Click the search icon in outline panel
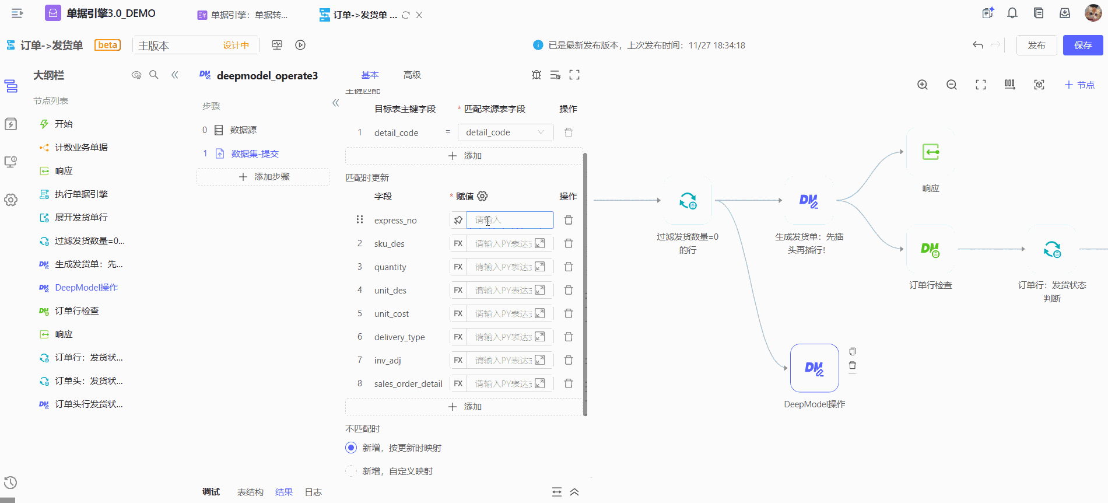Screen dimensions: 1108x503 click(154, 75)
